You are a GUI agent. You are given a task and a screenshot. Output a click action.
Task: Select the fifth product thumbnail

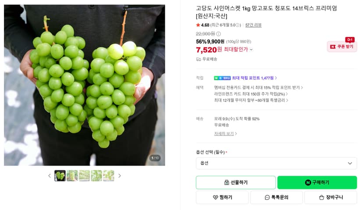pyautogui.click(x=109, y=176)
